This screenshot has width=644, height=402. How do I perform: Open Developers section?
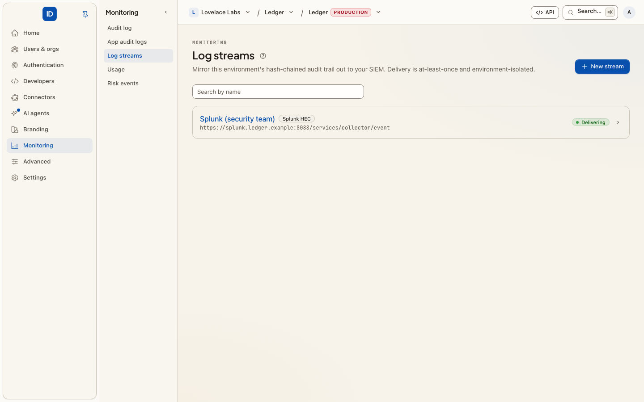[x=50, y=81]
